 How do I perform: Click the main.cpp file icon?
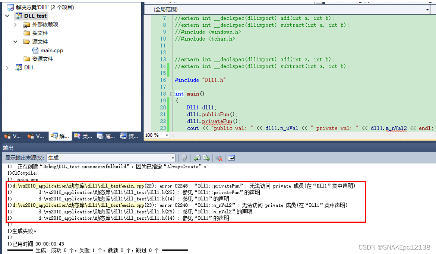coord(35,50)
